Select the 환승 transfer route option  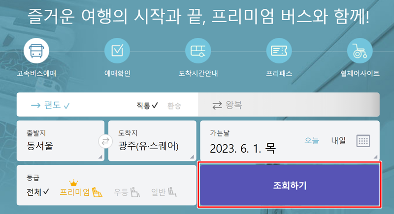click(x=174, y=106)
